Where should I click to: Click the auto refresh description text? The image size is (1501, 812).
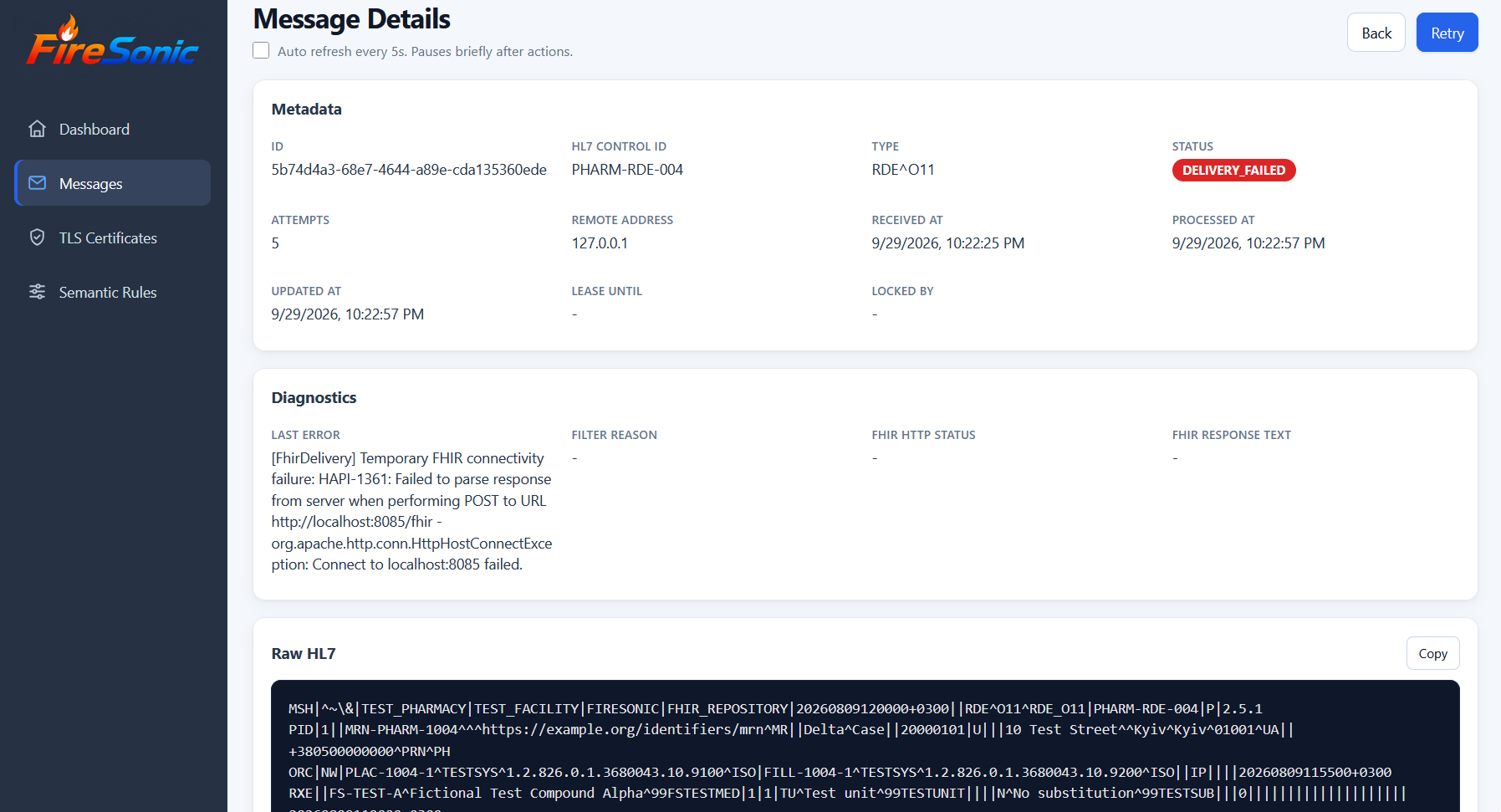point(425,51)
